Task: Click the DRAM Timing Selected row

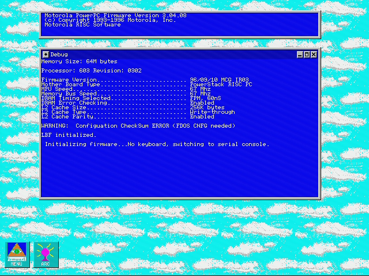Action: click(131, 98)
